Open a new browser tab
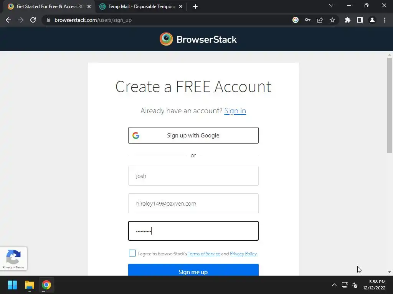Viewport: 393px width, 294px height. pos(195,7)
